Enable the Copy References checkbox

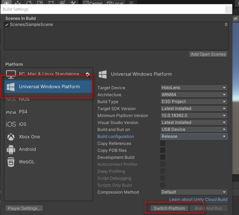[162, 144]
